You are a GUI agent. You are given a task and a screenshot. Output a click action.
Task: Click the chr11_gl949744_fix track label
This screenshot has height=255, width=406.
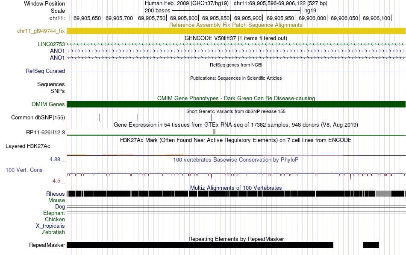(41, 31)
